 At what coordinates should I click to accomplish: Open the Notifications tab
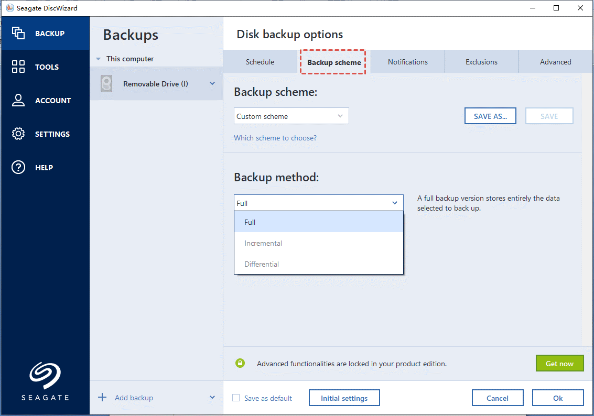tap(407, 62)
